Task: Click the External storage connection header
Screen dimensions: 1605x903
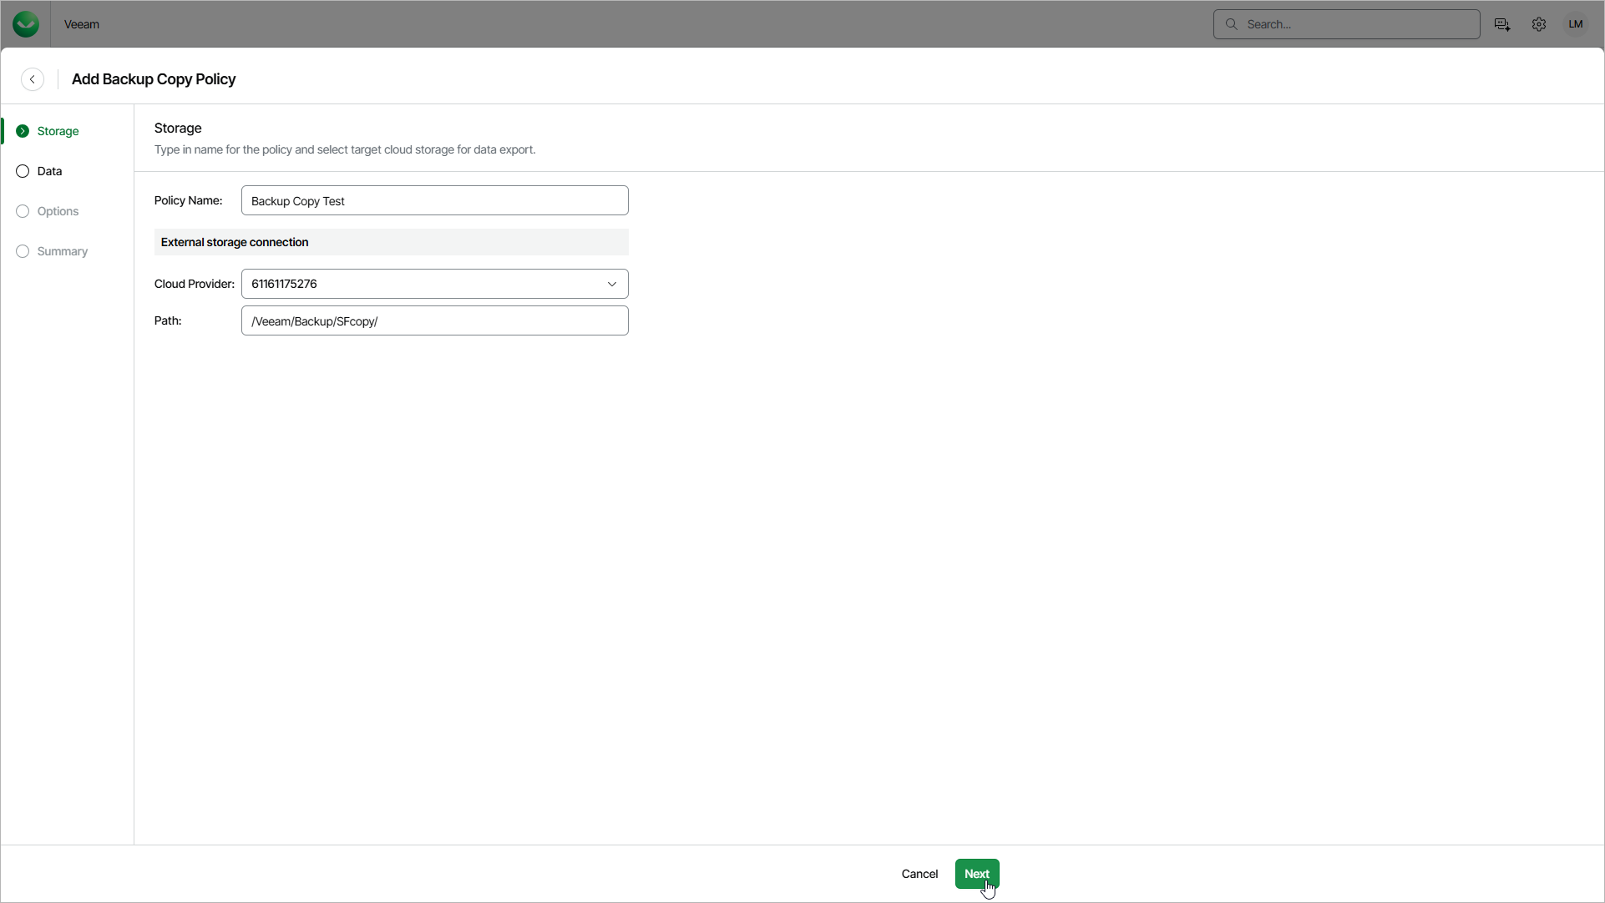Action: pyautogui.click(x=391, y=242)
